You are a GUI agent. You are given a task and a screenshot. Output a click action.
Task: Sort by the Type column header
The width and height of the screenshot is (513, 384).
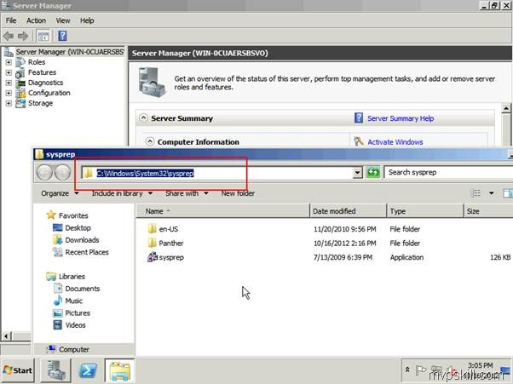tap(425, 211)
